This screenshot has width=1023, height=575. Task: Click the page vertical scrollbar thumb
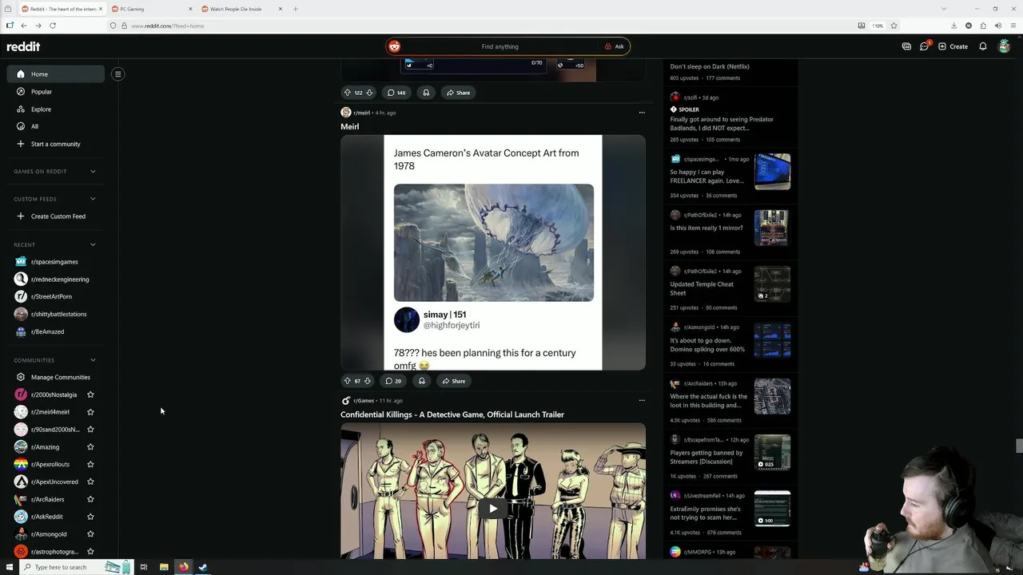1019,446
